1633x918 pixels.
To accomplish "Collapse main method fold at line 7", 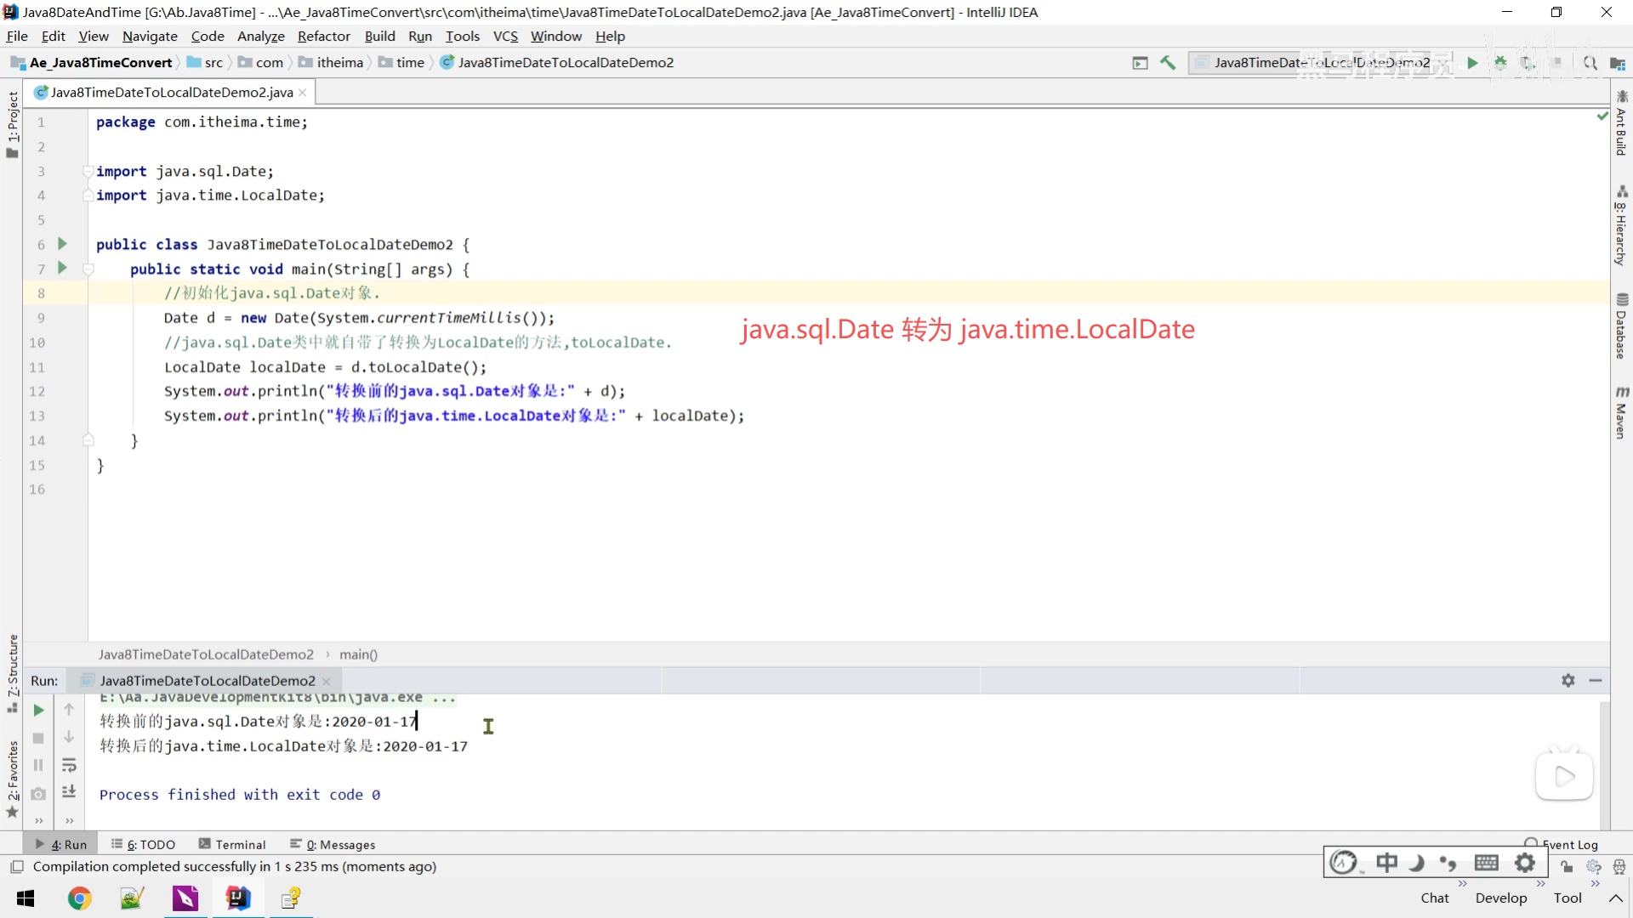I will 88,269.
